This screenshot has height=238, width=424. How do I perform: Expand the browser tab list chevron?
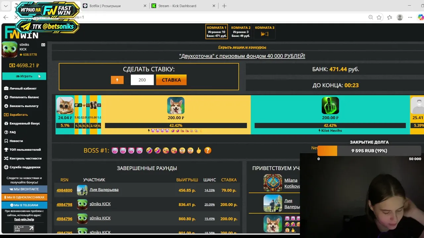pyautogui.click(x=6, y=6)
